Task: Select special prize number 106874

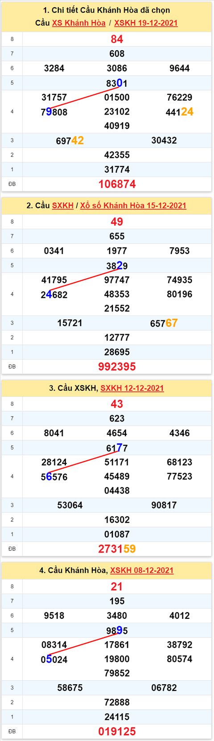Action: click(117, 184)
